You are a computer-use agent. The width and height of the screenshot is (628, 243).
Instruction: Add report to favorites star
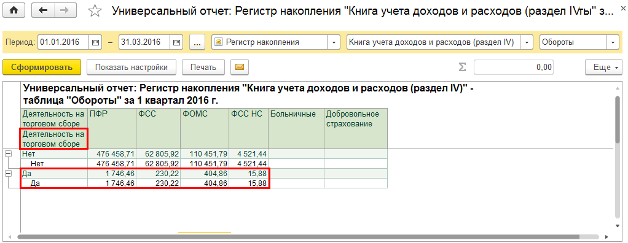(95, 11)
